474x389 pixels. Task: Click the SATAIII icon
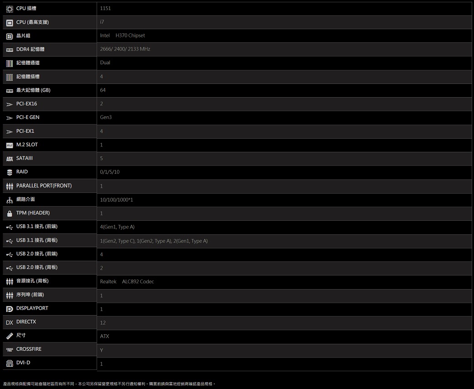tap(10, 159)
